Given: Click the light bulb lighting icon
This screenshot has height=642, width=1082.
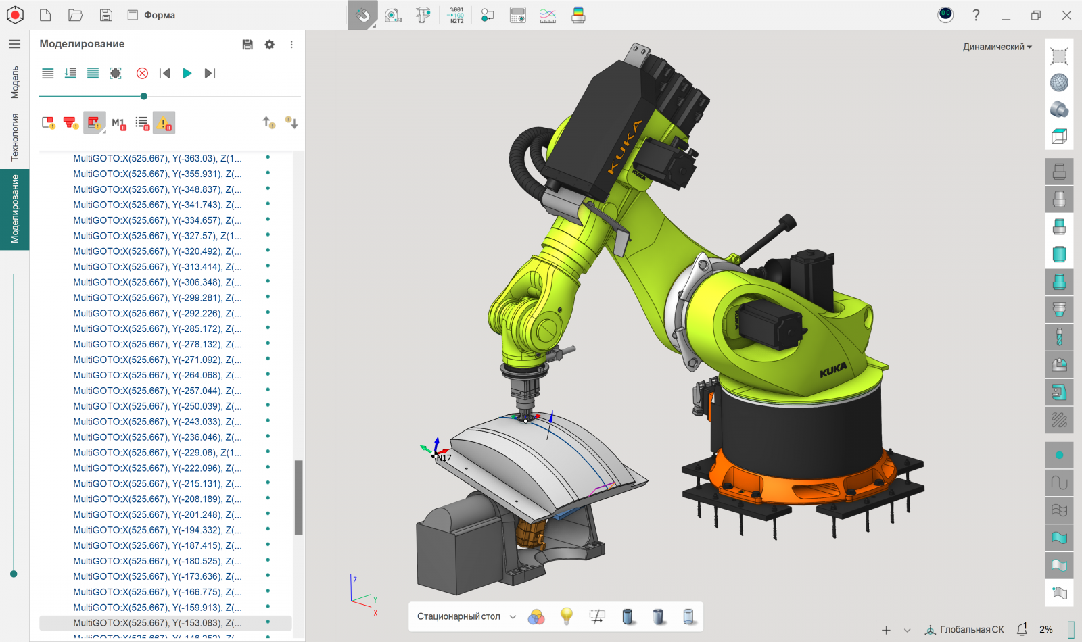Looking at the screenshot, I should 567,616.
